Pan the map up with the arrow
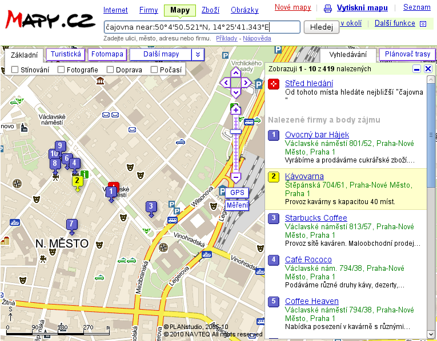This screenshot has width=437, height=341. 236,73
